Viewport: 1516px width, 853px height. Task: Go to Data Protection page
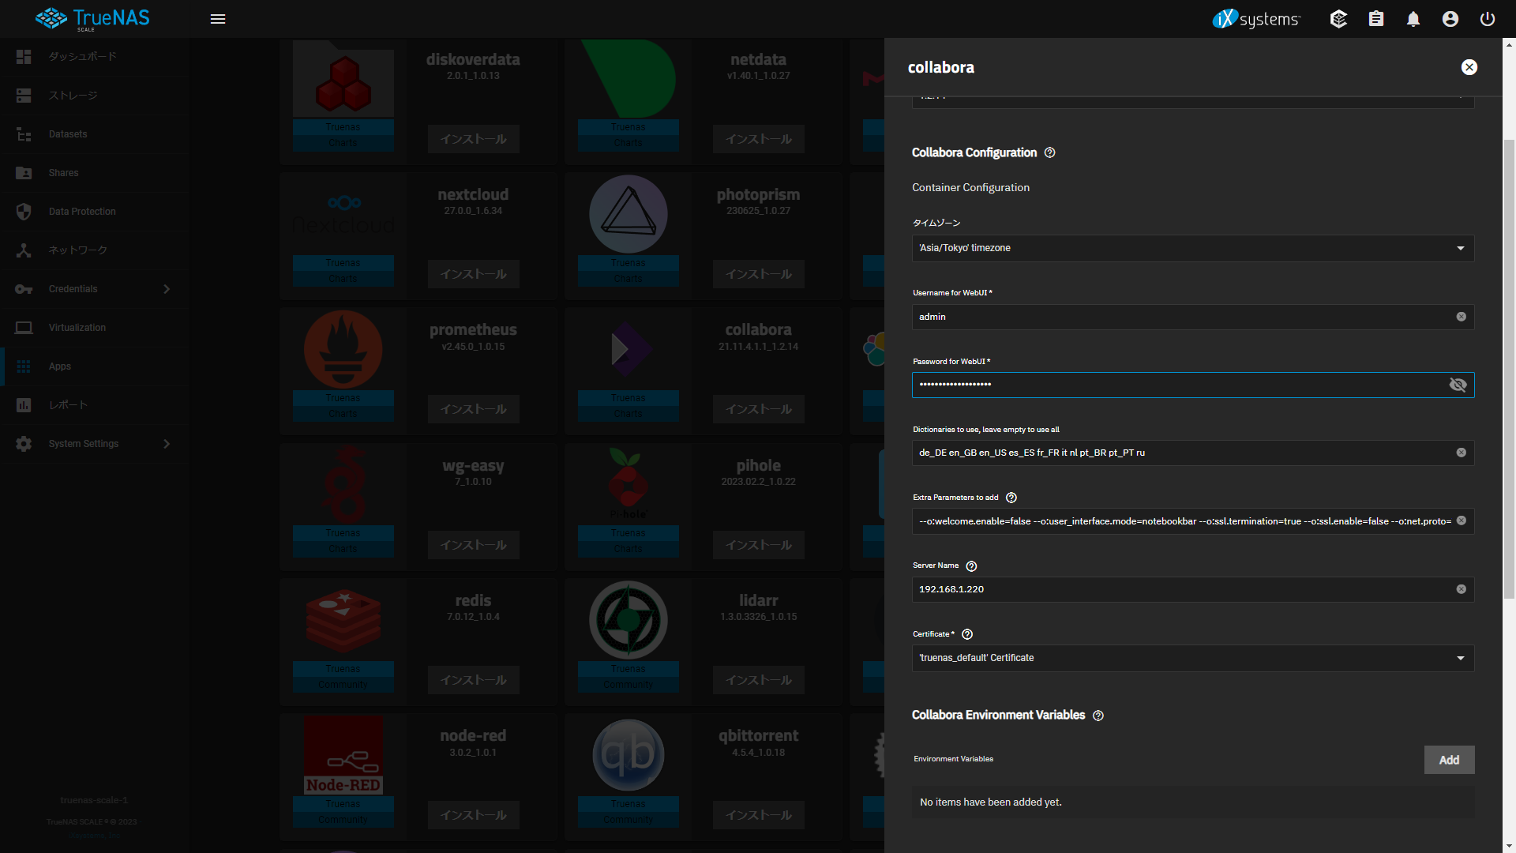click(x=82, y=212)
